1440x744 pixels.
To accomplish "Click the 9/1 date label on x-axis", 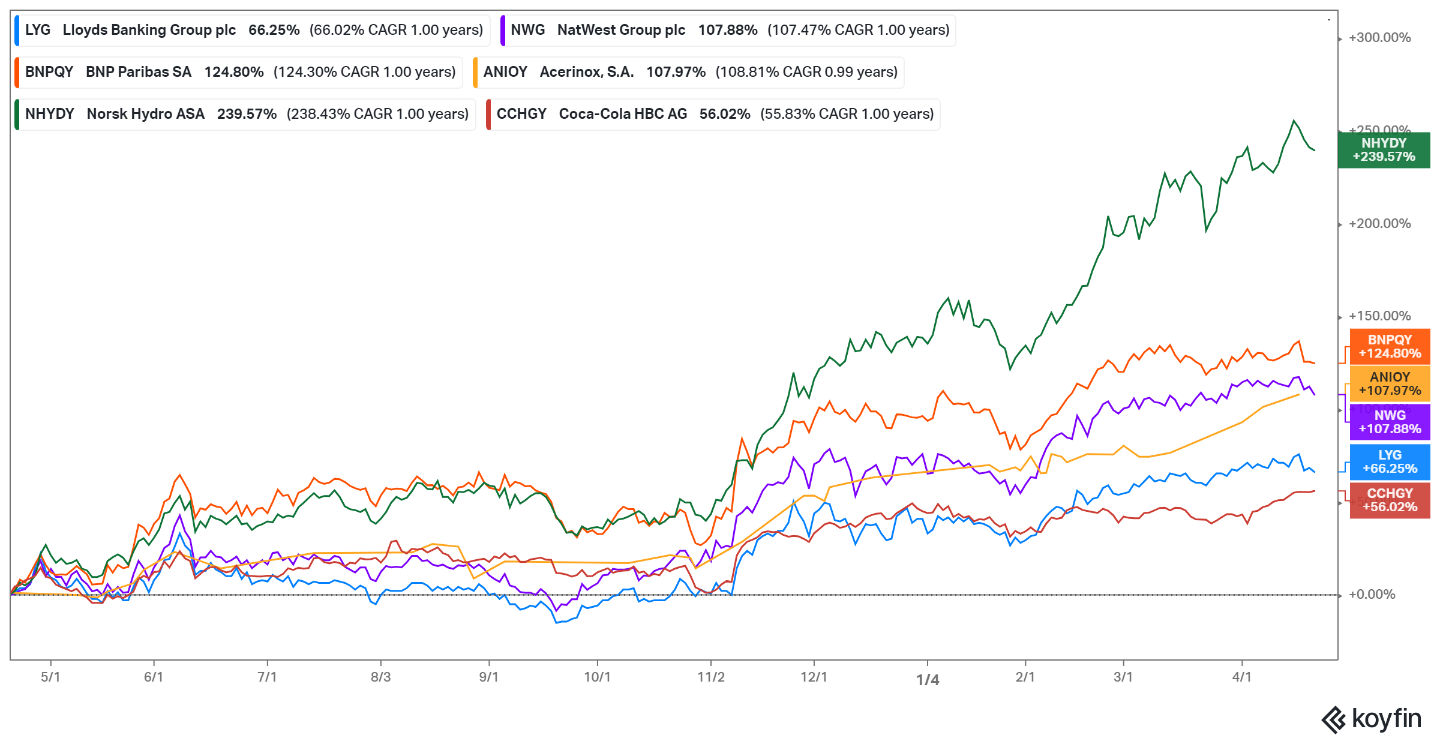I will tap(488, 677).
